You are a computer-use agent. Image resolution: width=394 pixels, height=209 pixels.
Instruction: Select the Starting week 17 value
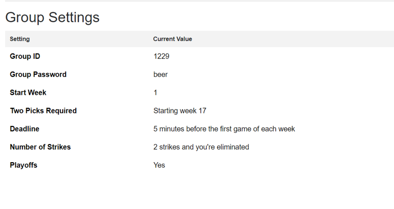click(180, 111)
